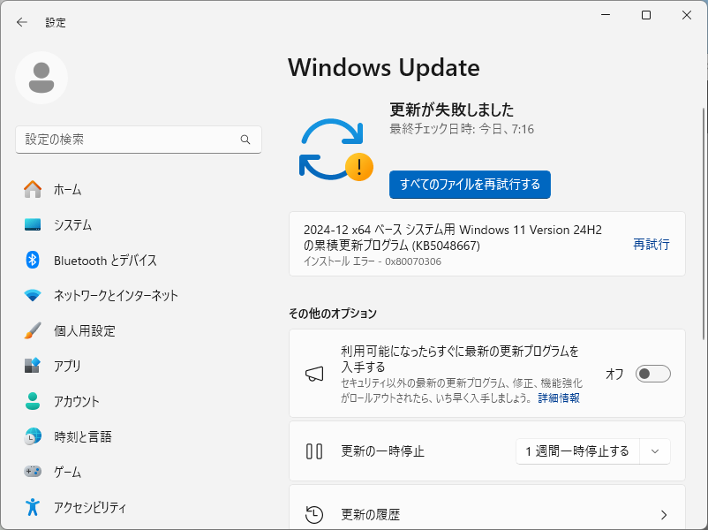Click the 最終チェック日時: 今日、7:16 text
The image size is (708, 530).
[462, 129]
